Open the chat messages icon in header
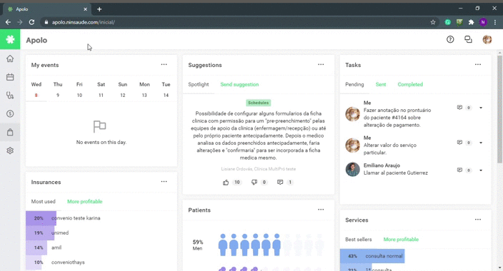Image resolution: width=503 pixels, height=271 pixels. [469, 39]
